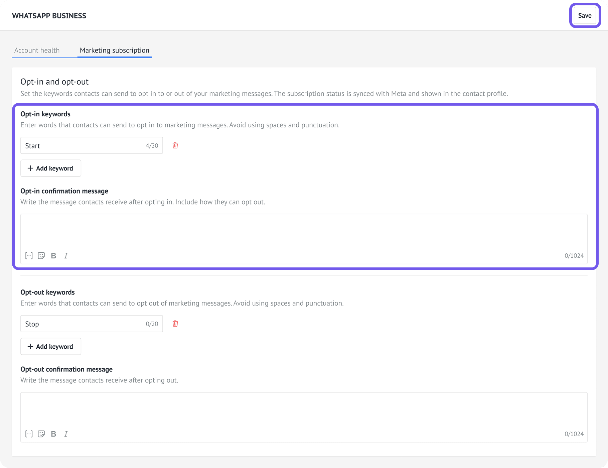Delete the Start opt-in keyword
Screen dimensions: 608x468
[x=175, y=145]
